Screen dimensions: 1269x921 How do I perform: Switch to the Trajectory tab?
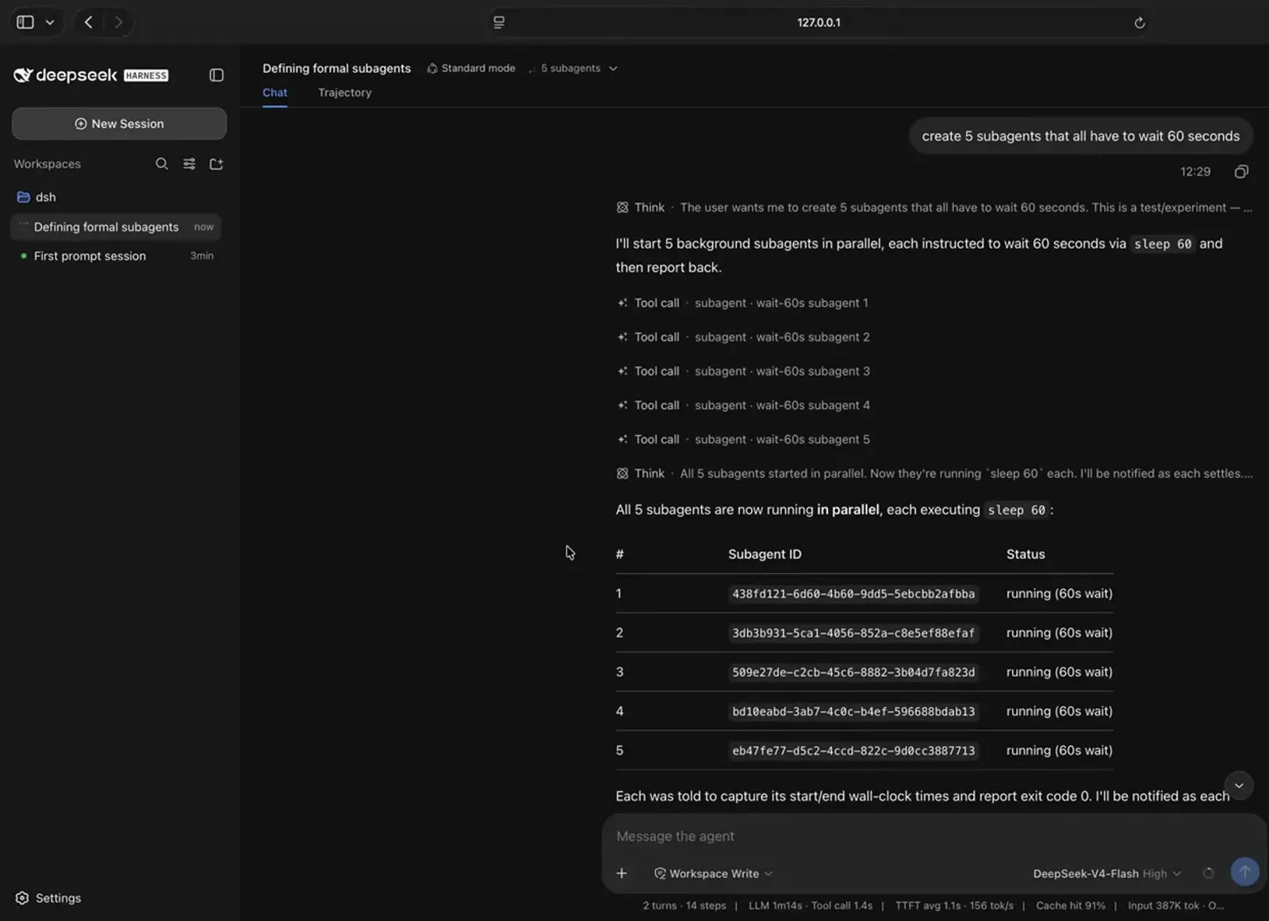pyautogui.click(x=345, y=93)
